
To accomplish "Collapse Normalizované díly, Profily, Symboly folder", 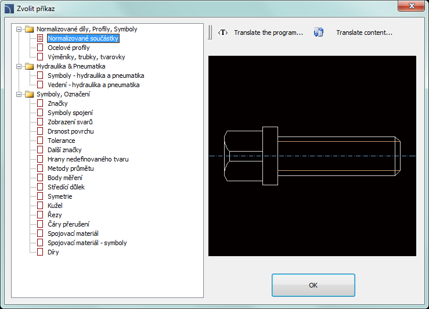I will pyautogui.click(x=19, y=29).
